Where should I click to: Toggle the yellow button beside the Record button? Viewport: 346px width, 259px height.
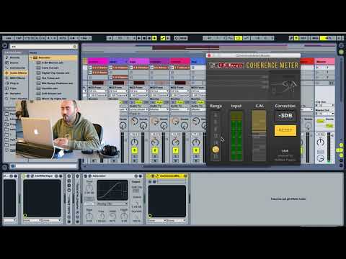154,38
